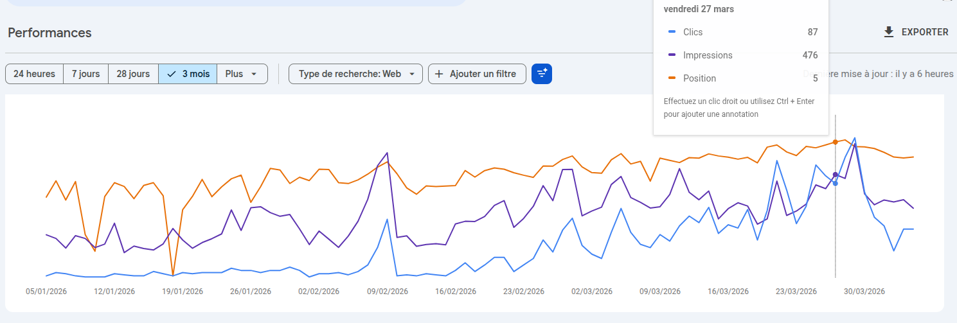Viewport: 957px width, 323px height.
Task: Switch date range to 24 heures
Action: coord(34,74)
